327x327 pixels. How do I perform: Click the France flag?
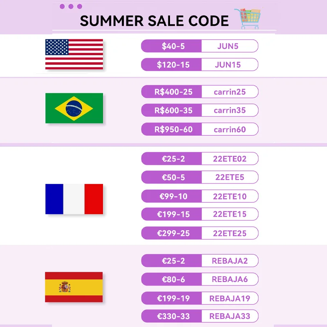[x=74, y=199]
